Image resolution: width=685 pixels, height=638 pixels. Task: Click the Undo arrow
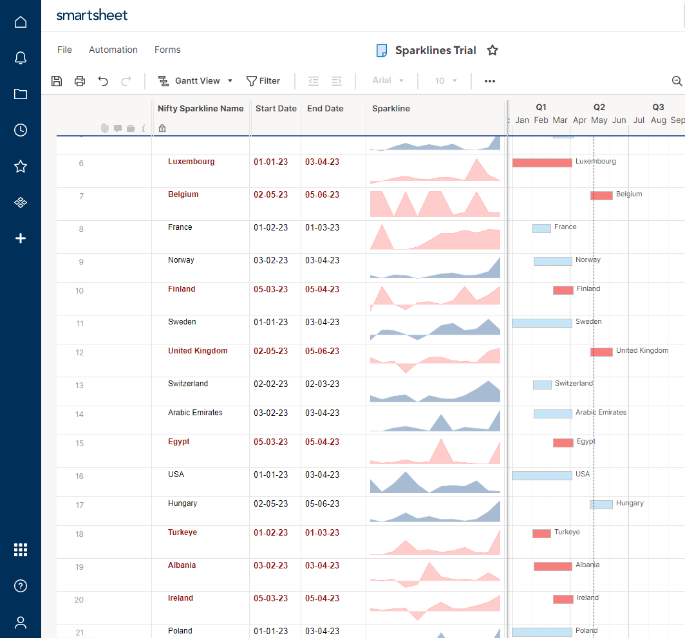point(103,81)
